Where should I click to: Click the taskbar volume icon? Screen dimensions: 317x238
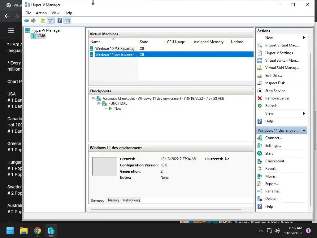point(277,231)
